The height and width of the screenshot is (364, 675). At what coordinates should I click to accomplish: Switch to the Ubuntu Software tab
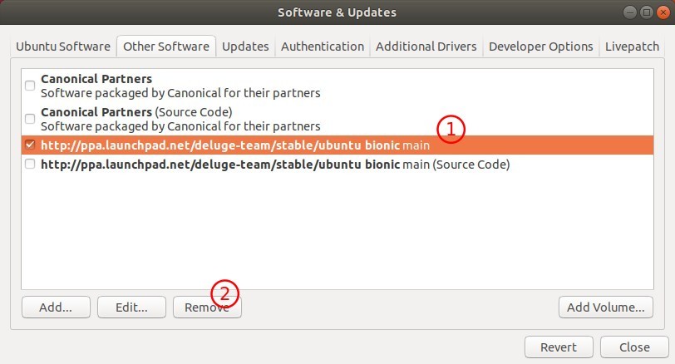(x=63, y=47)
